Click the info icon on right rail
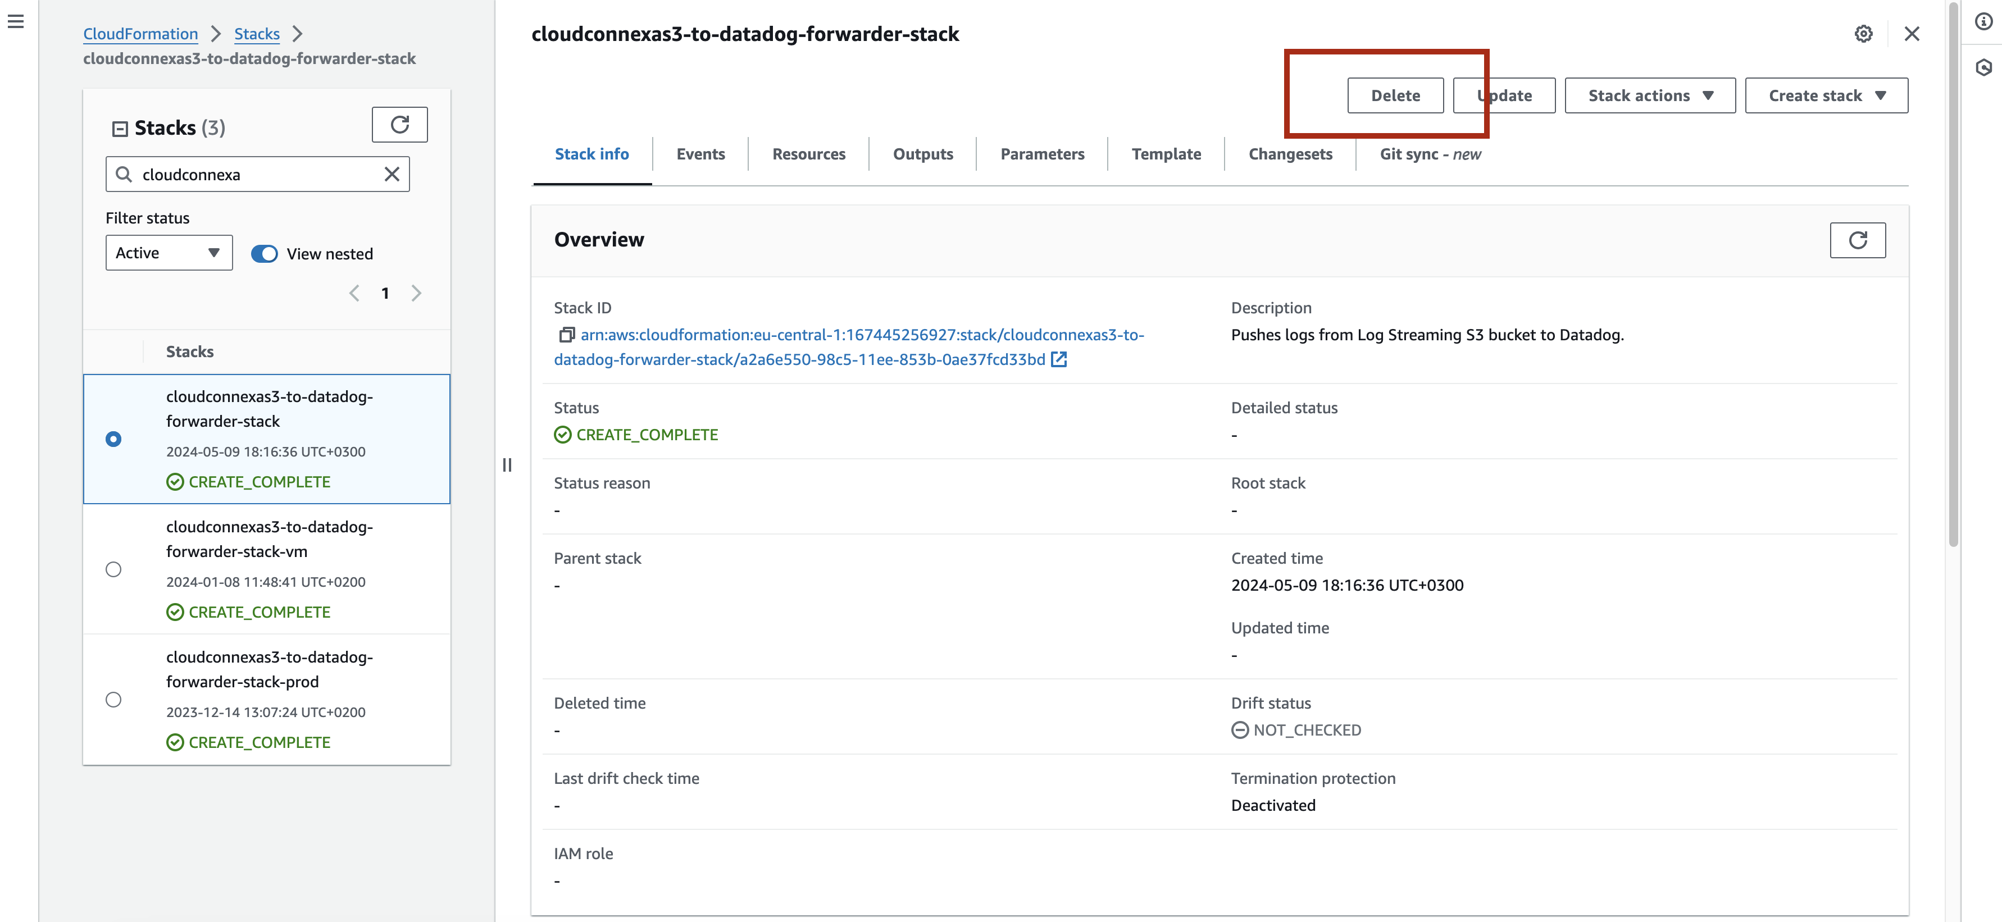2002x922 pixels. coord(1983,22)
